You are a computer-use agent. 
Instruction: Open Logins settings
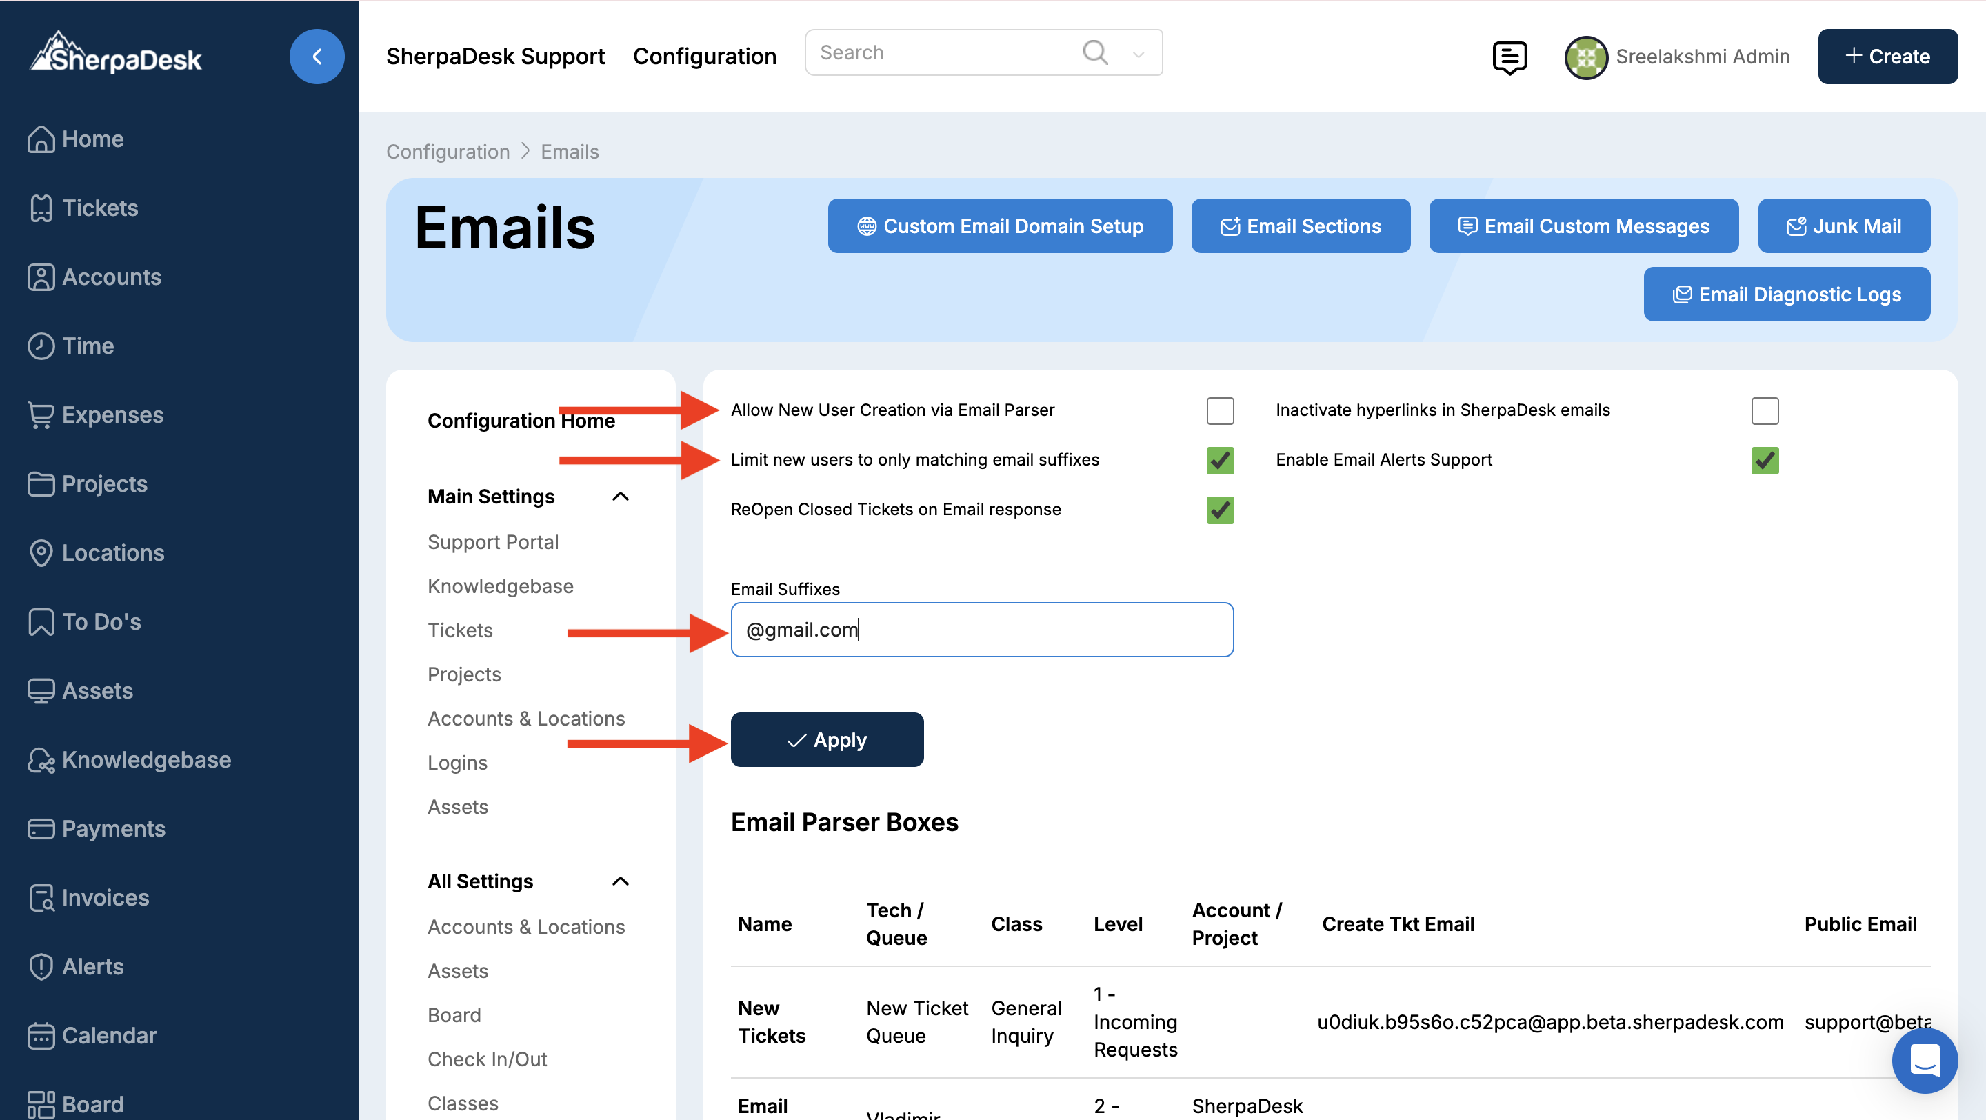coord(457,762)
